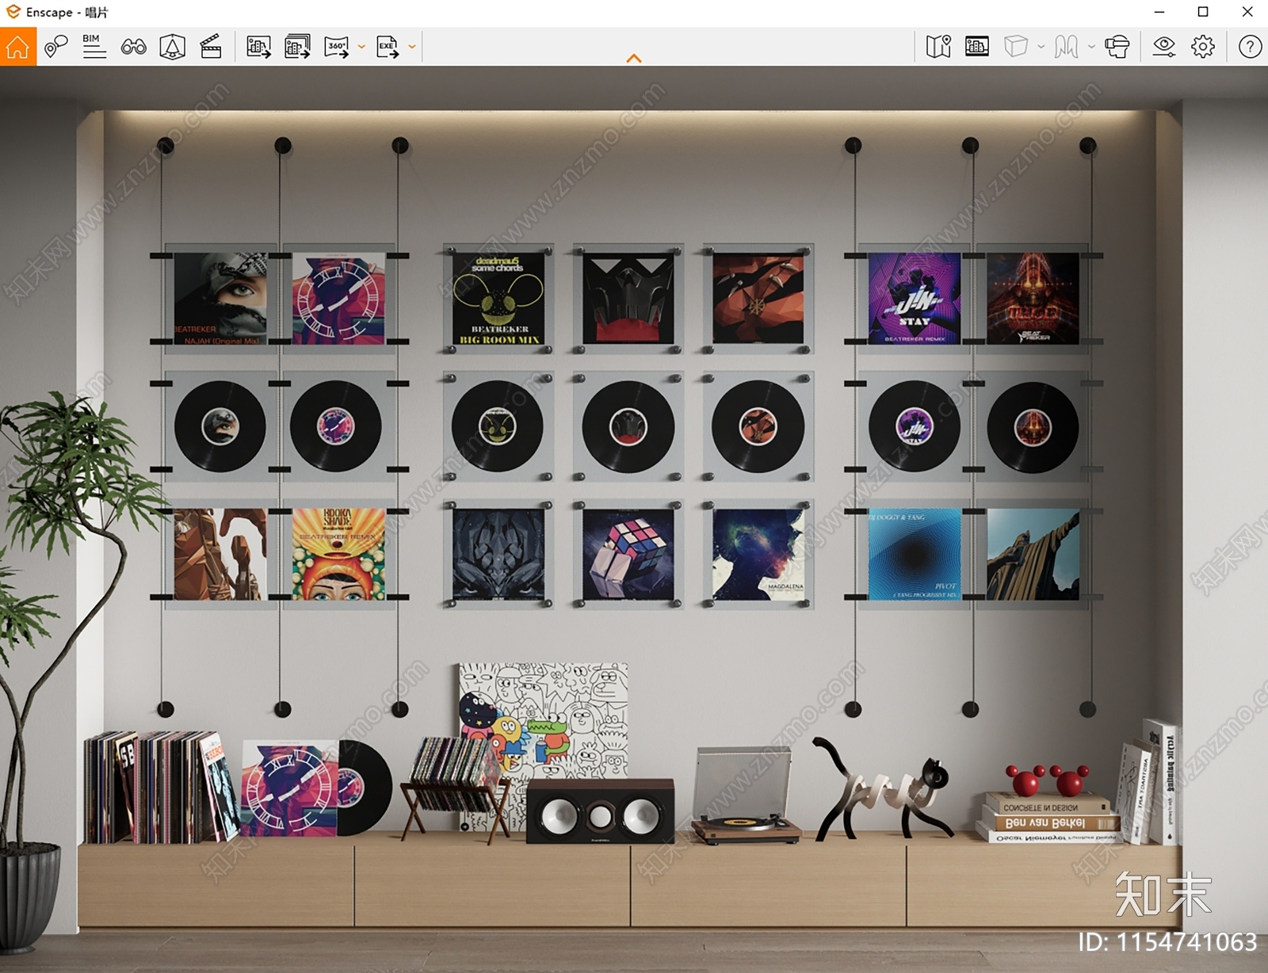1268x973 pixels.
Task: Open the Help question mark
Action: [1250, 47]
